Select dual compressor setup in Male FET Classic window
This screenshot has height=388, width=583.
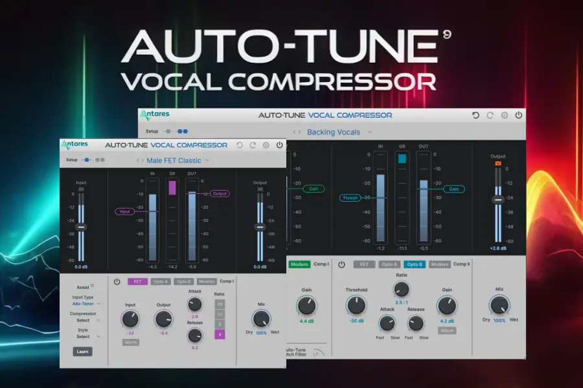(x=100, y=160)
